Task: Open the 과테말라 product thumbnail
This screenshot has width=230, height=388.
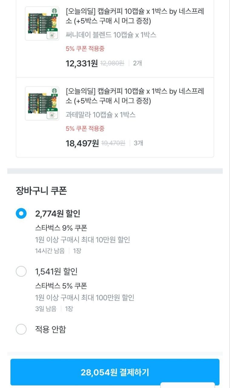Action: [x=42, y=103]
